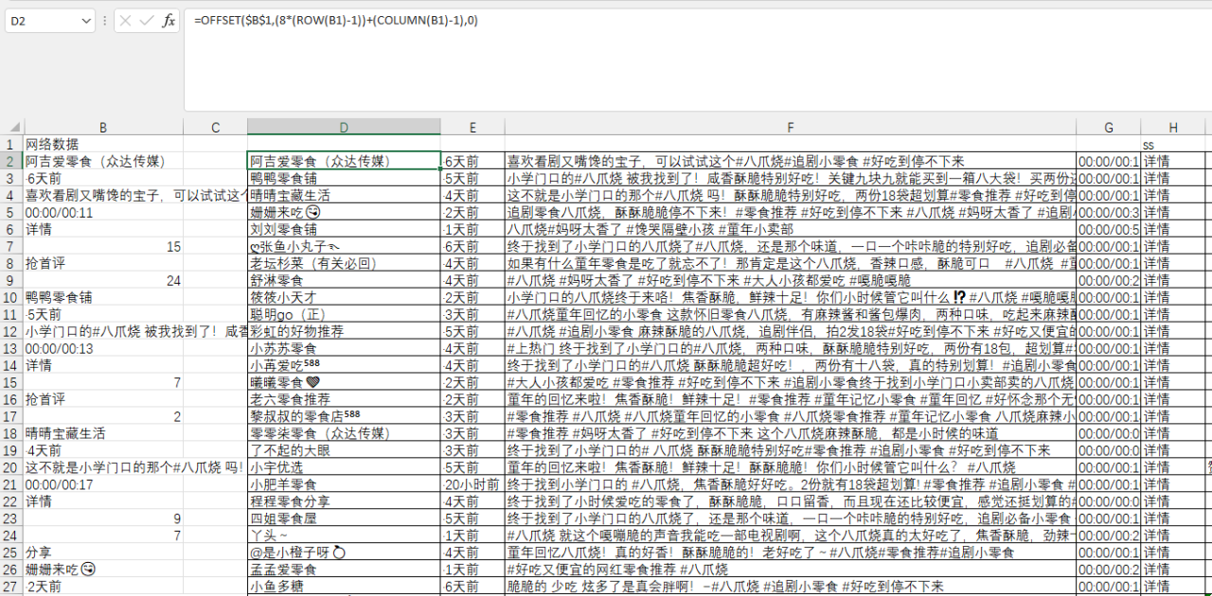This screenshot has width=1212, height=596.
Task: Select column H header
Action: click(x=1172, y=128)
